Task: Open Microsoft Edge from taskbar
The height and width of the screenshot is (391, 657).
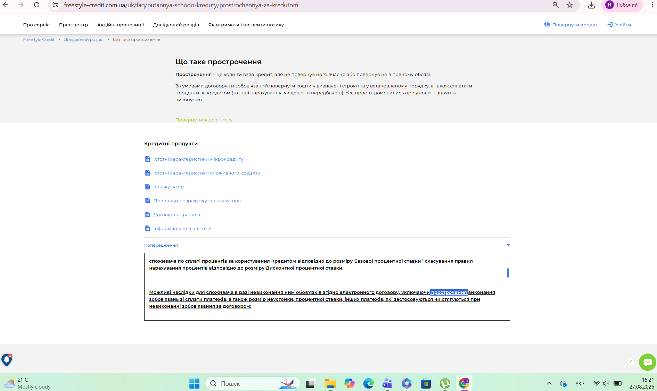Action: [368, 383]
